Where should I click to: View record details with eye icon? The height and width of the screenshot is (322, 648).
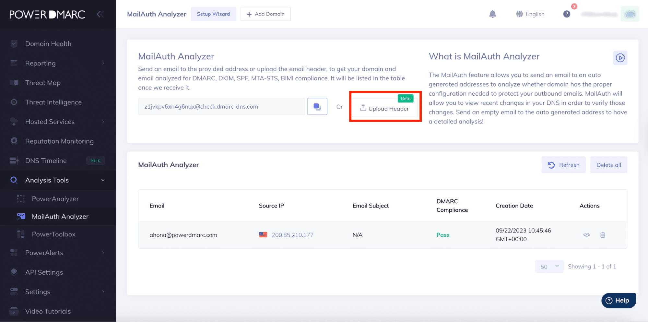coord(586,235)
